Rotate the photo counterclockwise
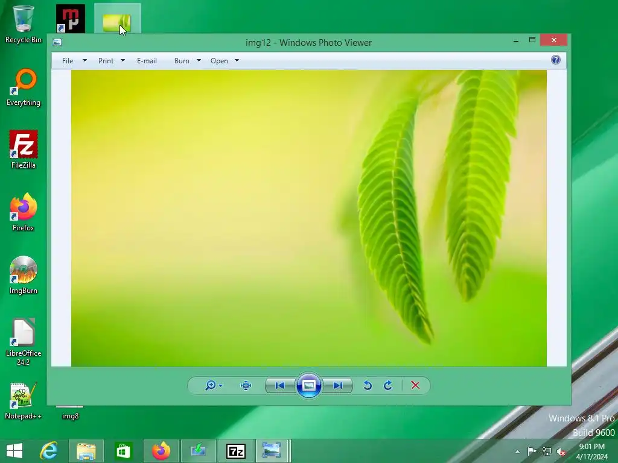Screen dimensions: 618x463 [368, 385]
